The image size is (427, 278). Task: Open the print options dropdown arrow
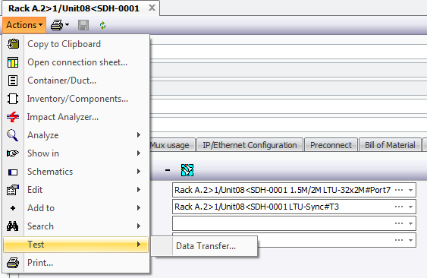(x=67, y=25)
